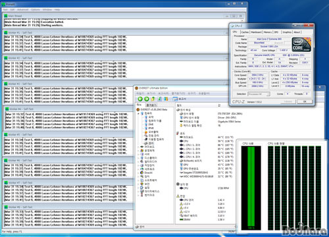This screenshot has width=329, height=237.
Task: Click the Validate button in CPU-Z
Action: click(x=288, y=101)
